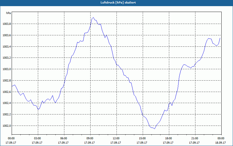The image size is (233, 146).
Task: Select the 1003,0 y-axis label
Action: tap(7, 69)
